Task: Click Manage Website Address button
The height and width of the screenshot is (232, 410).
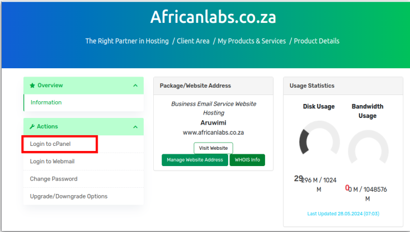Action: pos(195,160)
